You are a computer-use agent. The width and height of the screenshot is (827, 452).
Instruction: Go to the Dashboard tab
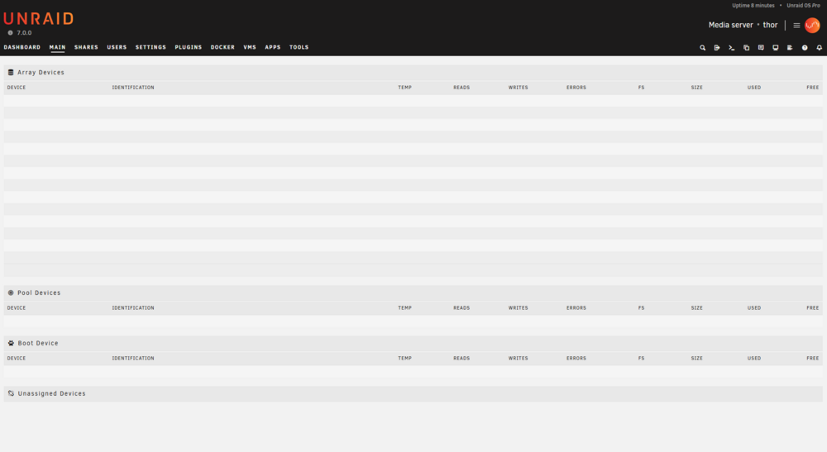(x=22, y=47)
